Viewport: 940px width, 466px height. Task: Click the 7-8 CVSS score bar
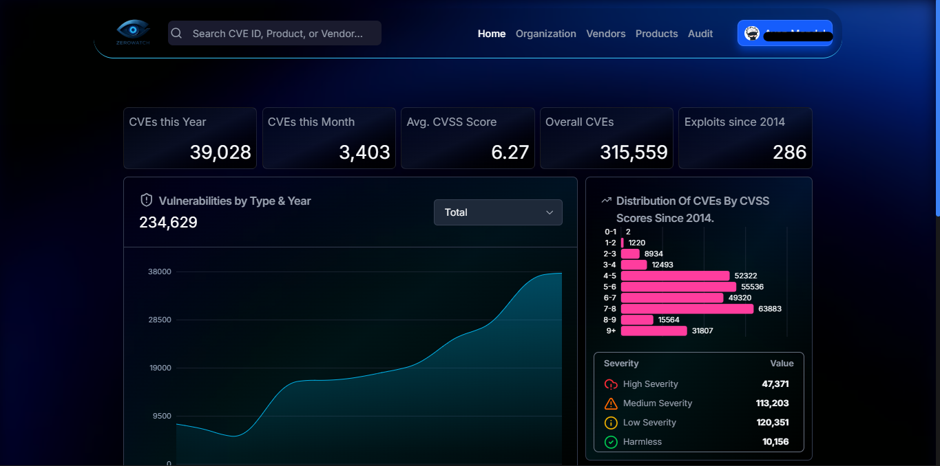(687, 309)
